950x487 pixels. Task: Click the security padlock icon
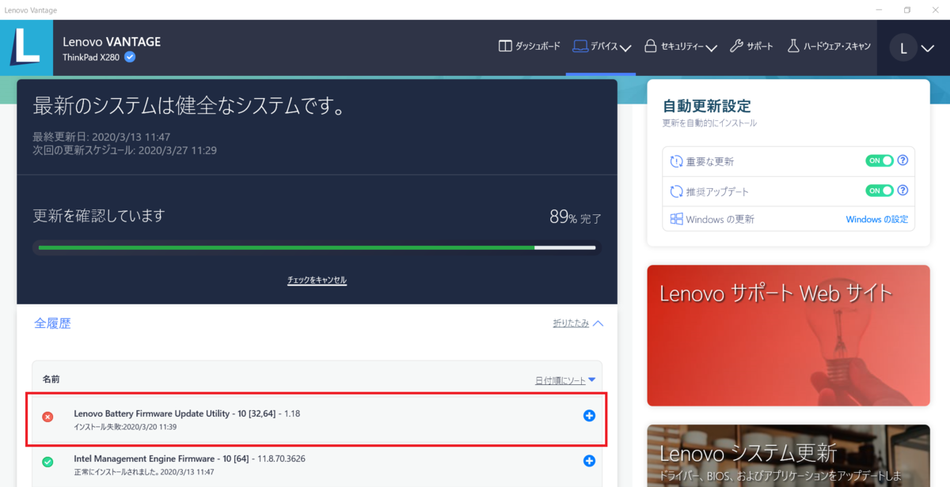[650, 46]
